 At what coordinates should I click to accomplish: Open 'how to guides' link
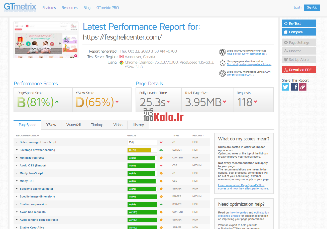click(x=239, y=212)
